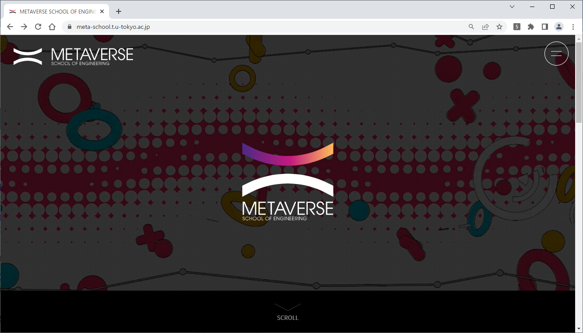Screen dimensions: 583x333
Task: Toggle the browser side panel
Action: (545, 27)
